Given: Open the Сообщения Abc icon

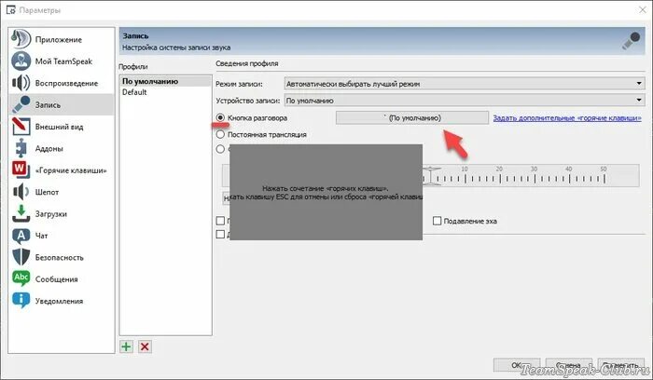Looking at the screenshot, I should coord(21,278).
